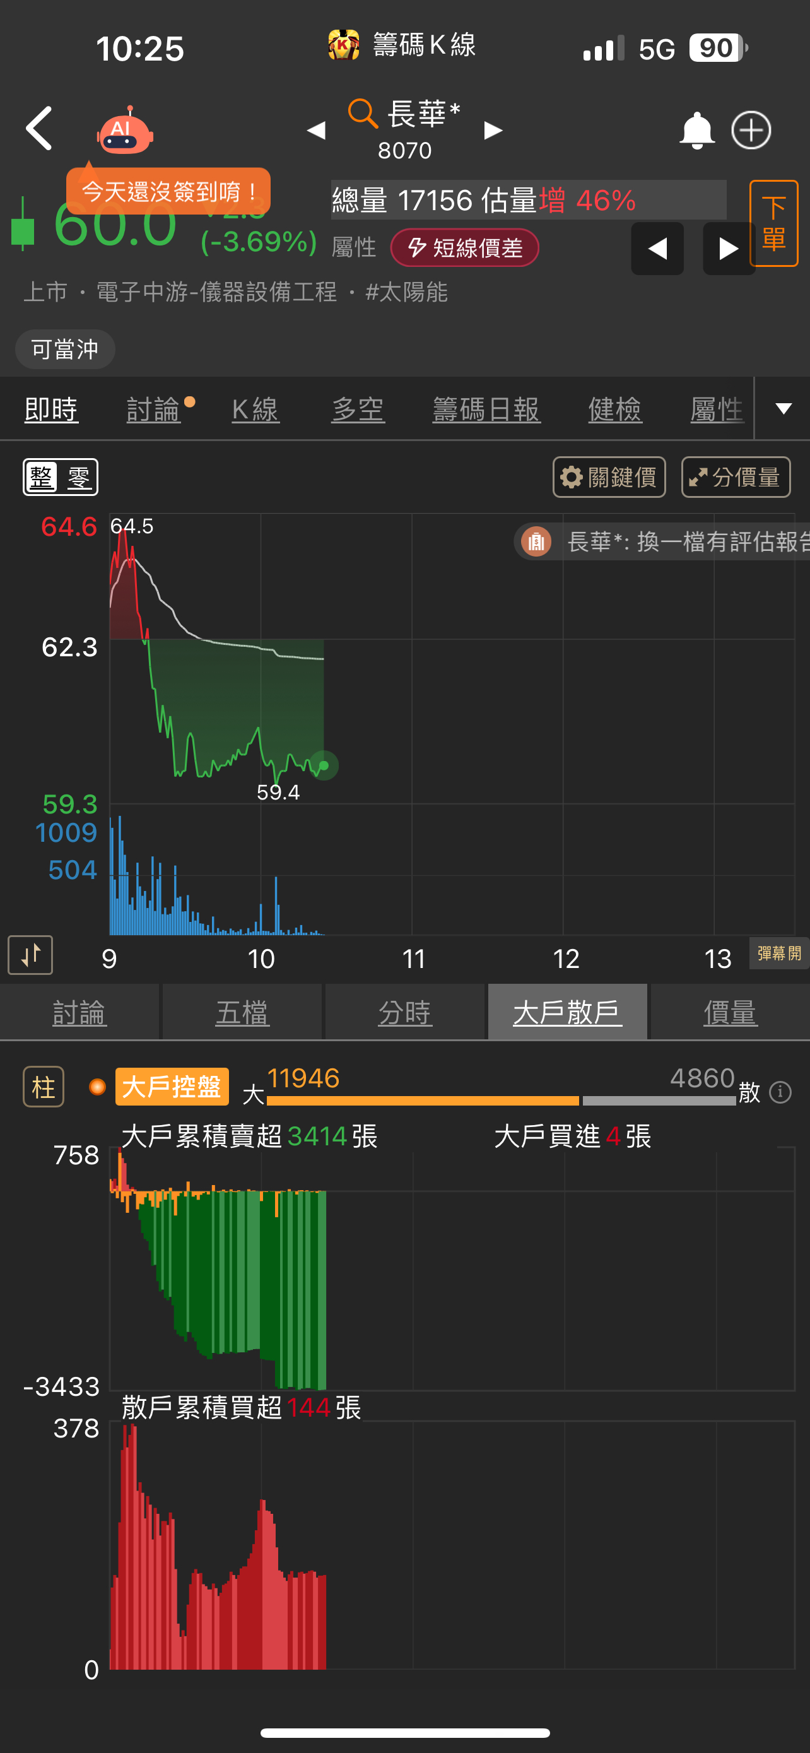Select the 即時 tab
Viewport: 810px width, 1753px height.
point(51,410)
